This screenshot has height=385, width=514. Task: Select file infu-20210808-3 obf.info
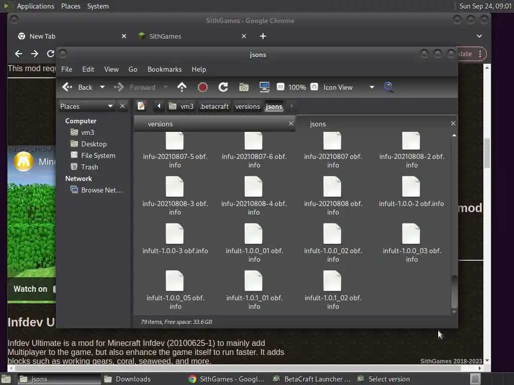175,197
